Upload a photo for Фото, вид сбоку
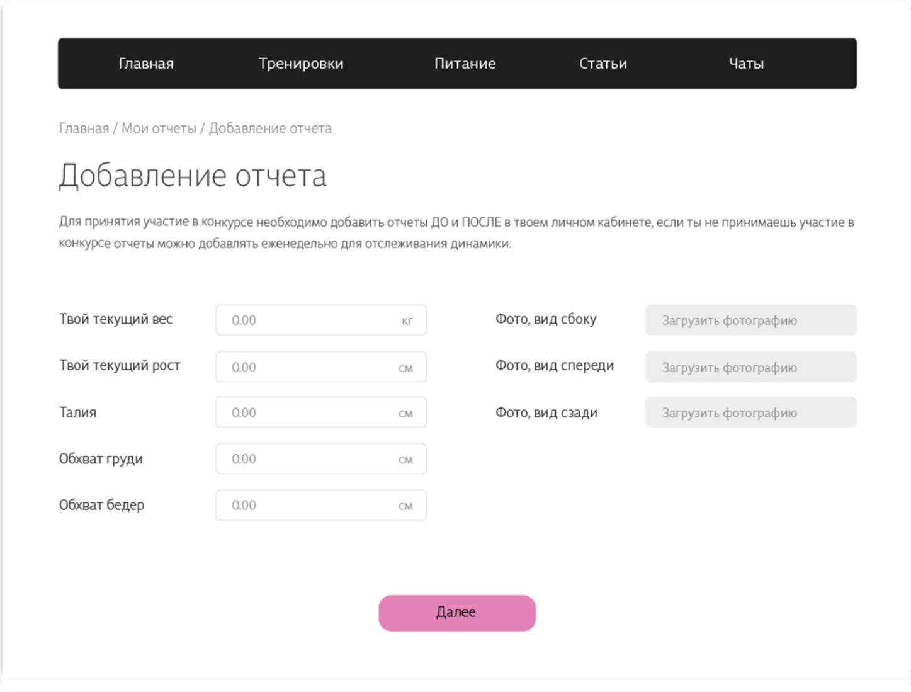This screenshot has height=692, width=911. (750, 320)
